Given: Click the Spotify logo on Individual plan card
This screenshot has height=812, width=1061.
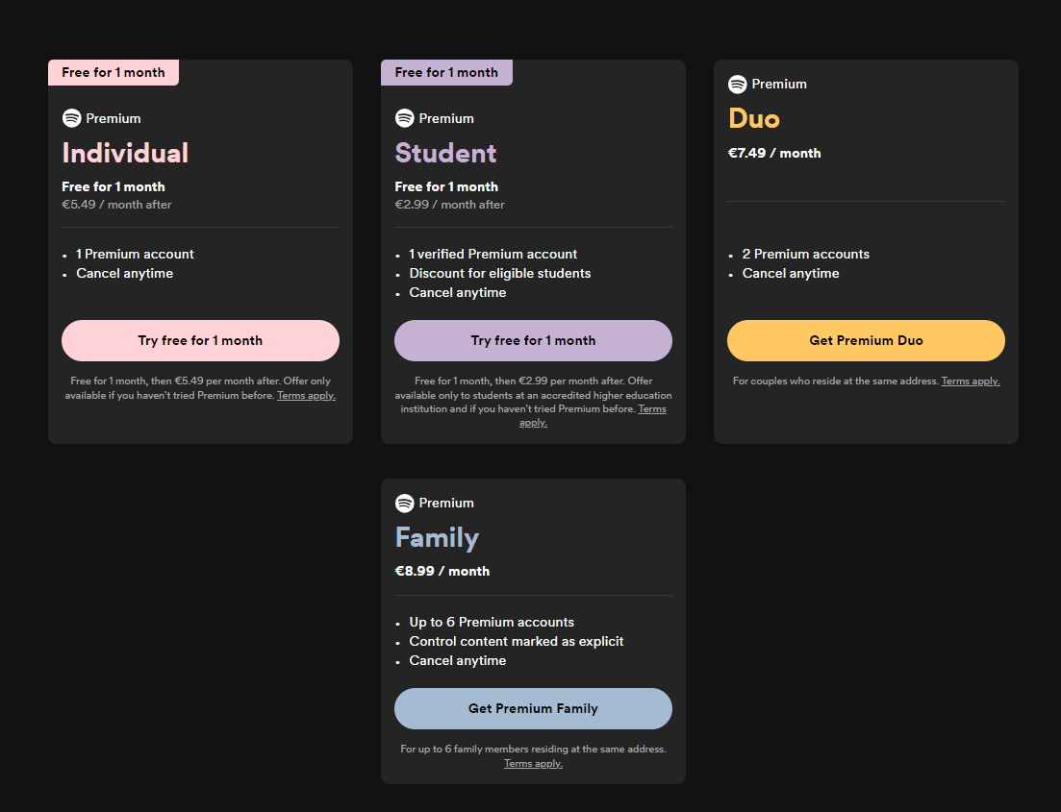Looking at the screenshot, I should click(x=72, y=118).
